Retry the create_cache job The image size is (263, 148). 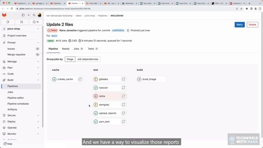80,79
